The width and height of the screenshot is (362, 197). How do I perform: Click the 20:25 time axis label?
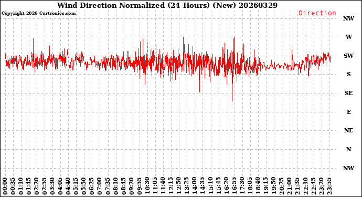(282, 186)
